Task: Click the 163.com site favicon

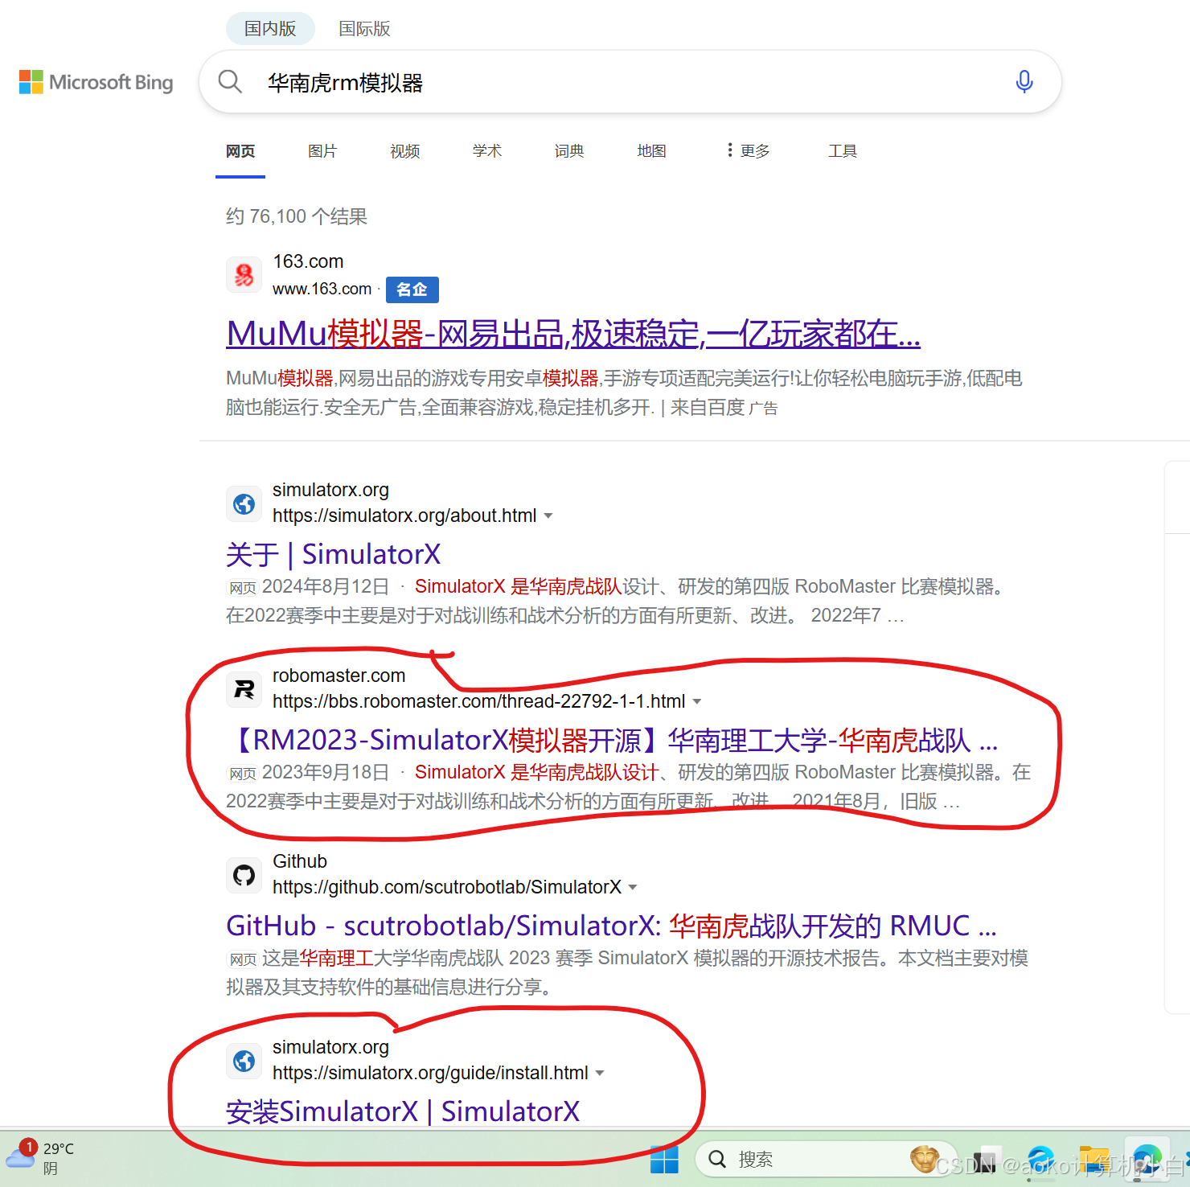Action: coord(244,275)
